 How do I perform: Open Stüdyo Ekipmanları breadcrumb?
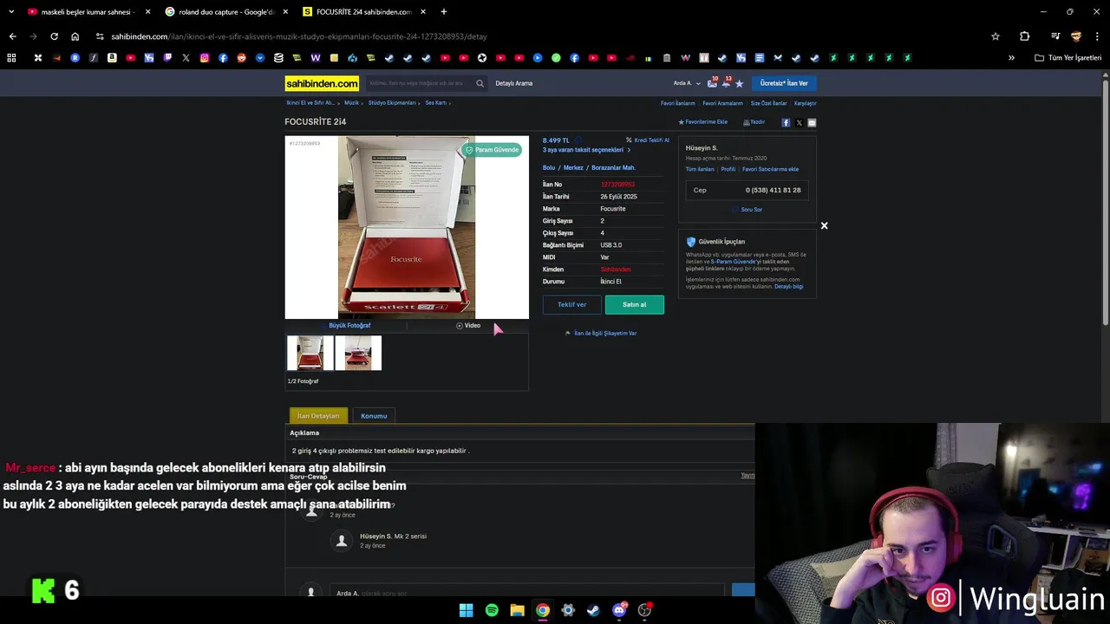click(x=392, y=103)
